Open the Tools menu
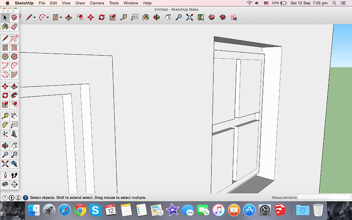The height and width of the screenshot is (220, 352). 114,3
